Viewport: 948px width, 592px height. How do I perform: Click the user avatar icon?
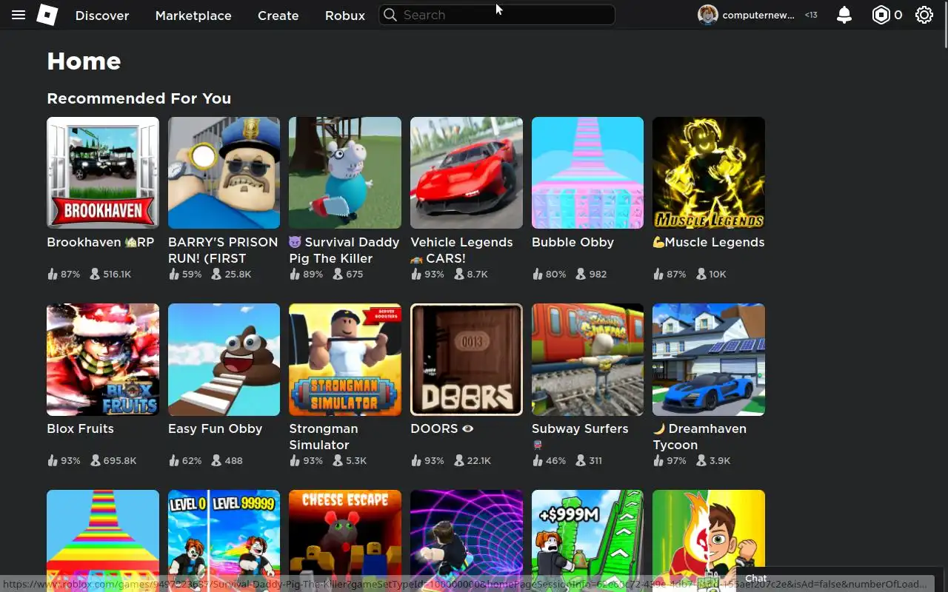pyautogui.click(x=708, y=15)
